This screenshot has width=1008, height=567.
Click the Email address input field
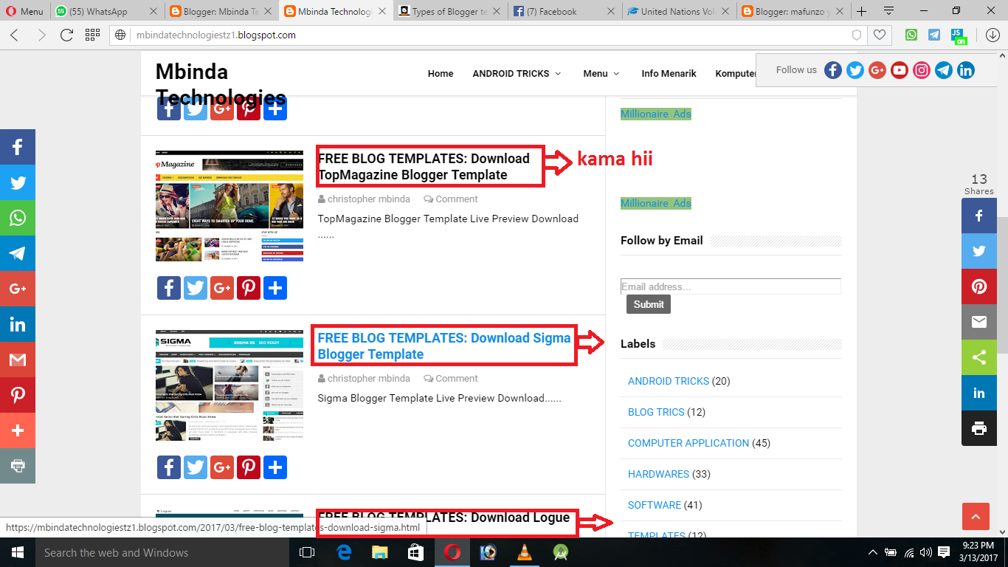pyautogui.click(x=731, y=286)
